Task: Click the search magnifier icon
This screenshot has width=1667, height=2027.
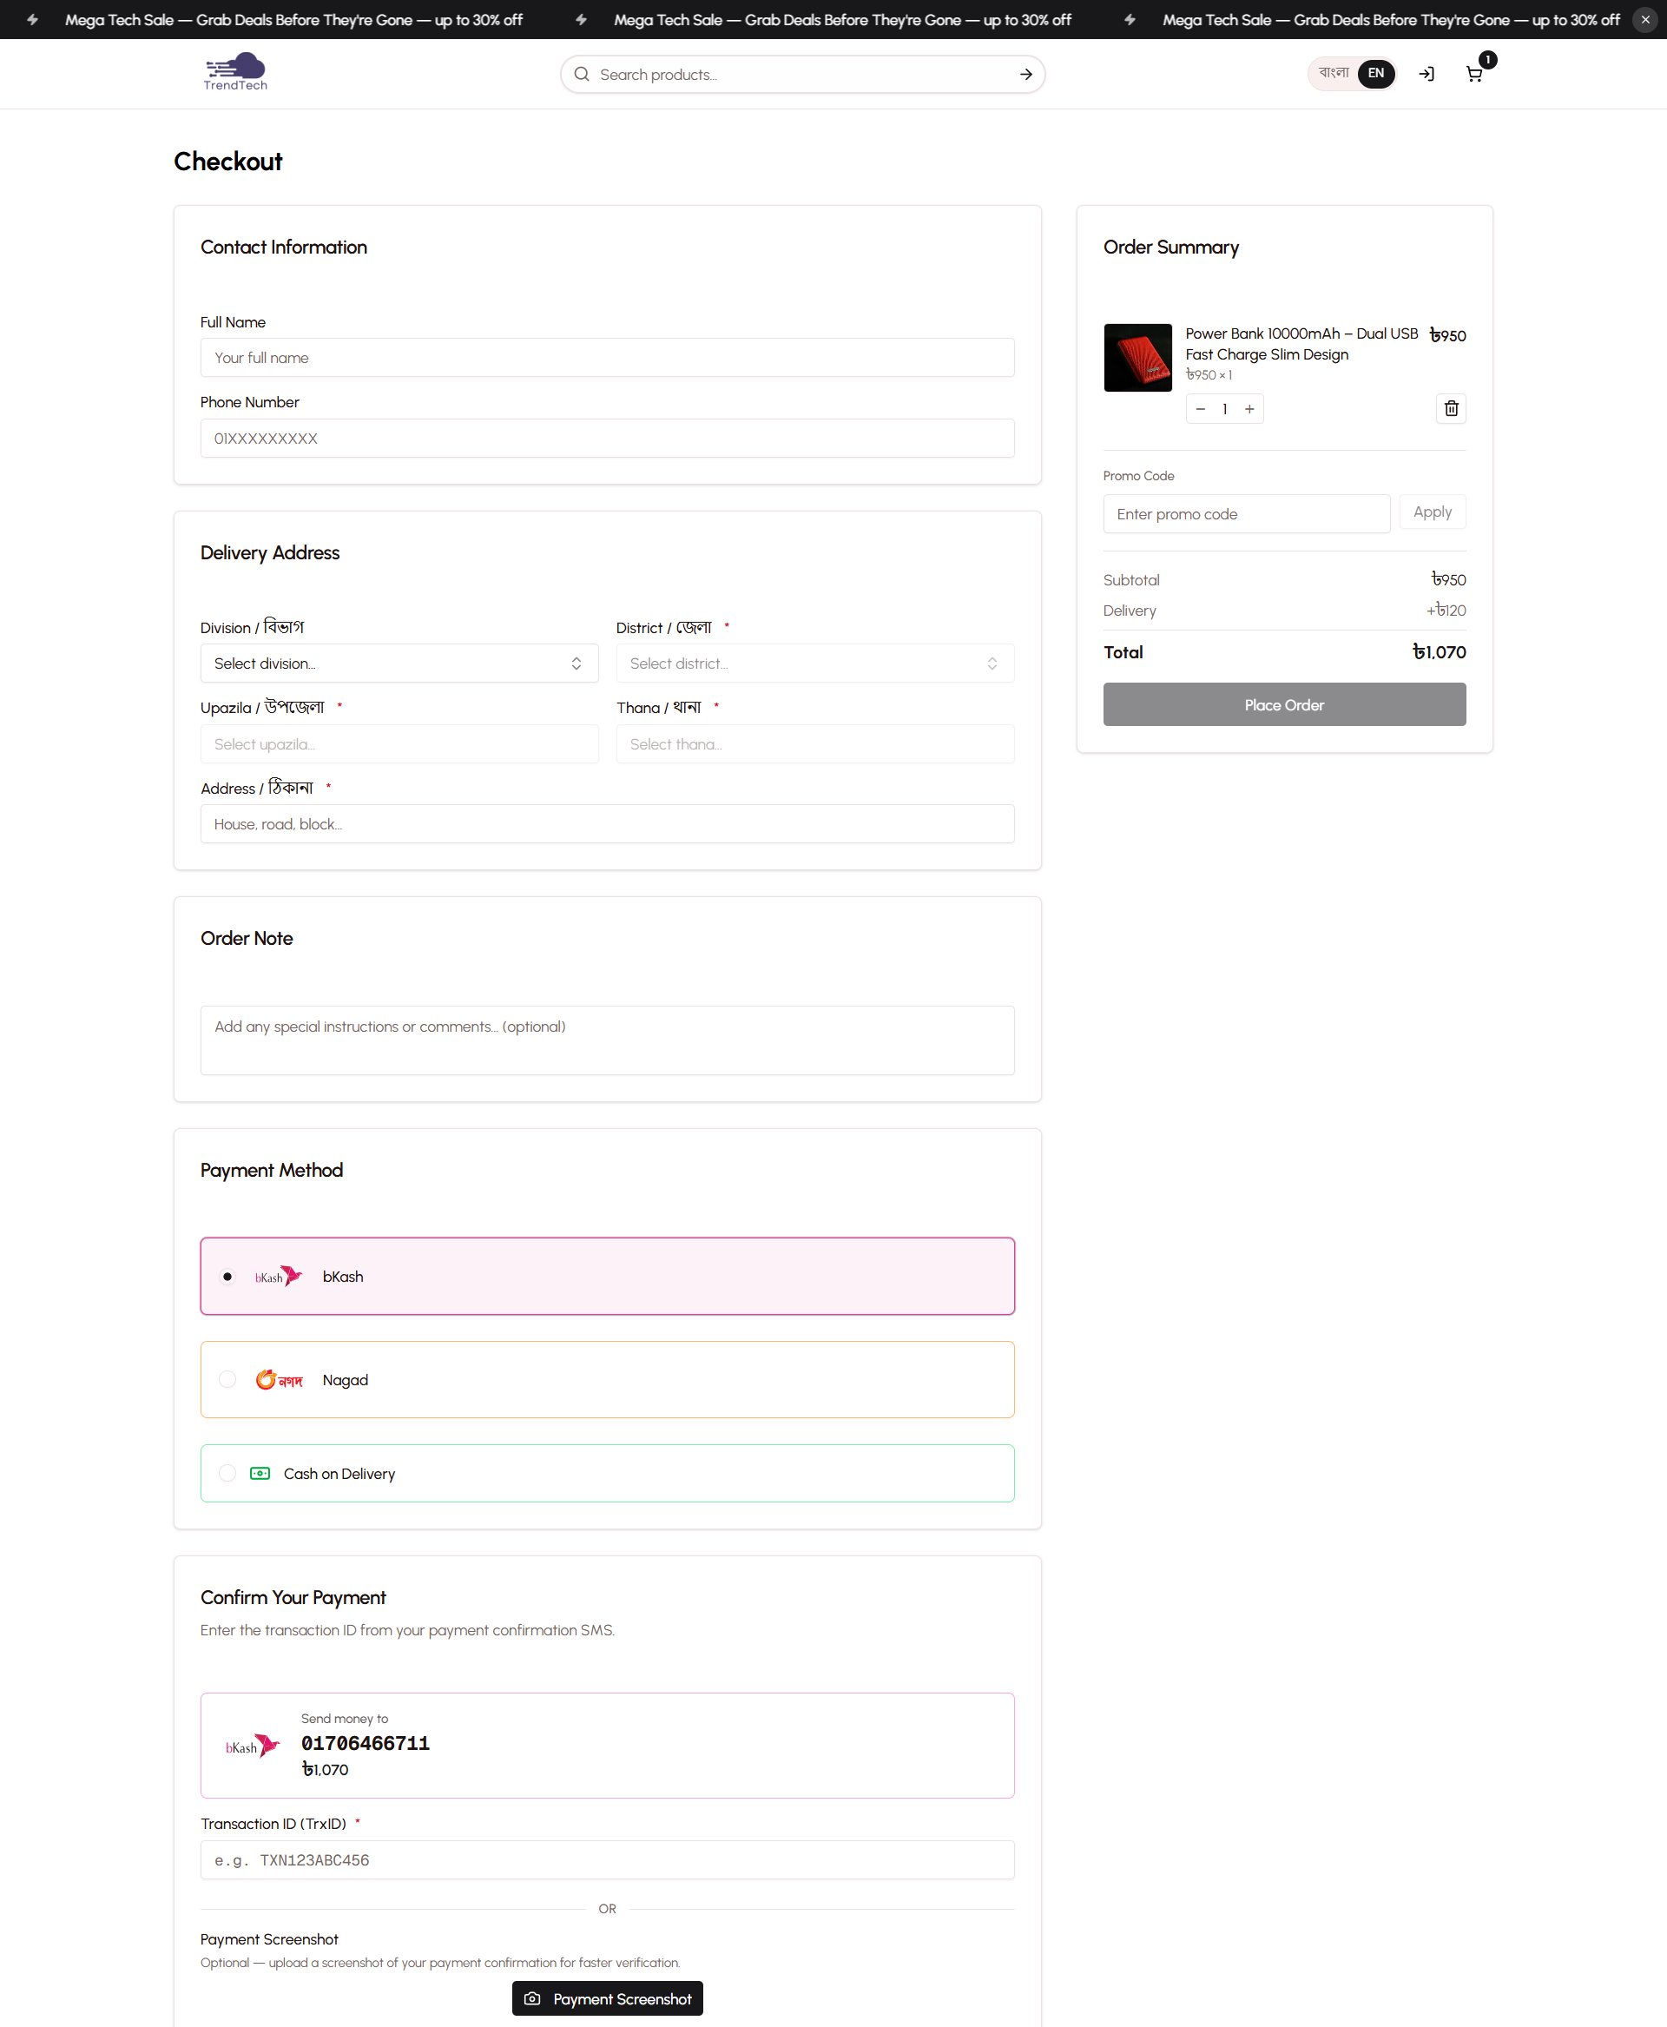Action: click(x=581, y=74)
